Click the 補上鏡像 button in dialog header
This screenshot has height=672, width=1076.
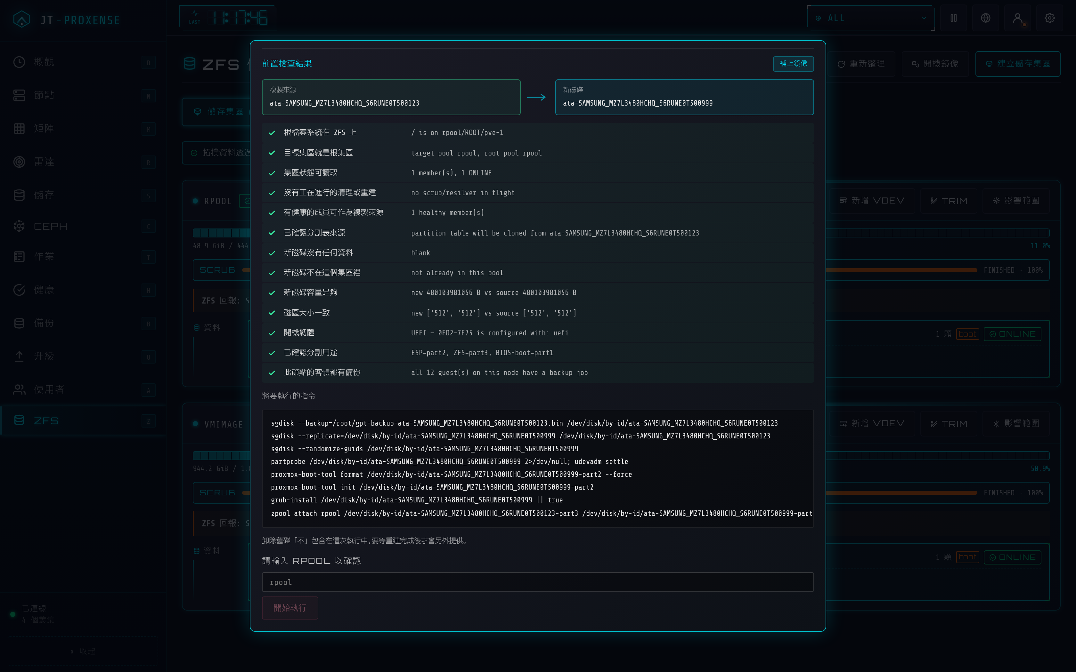(x=793, y=64)
